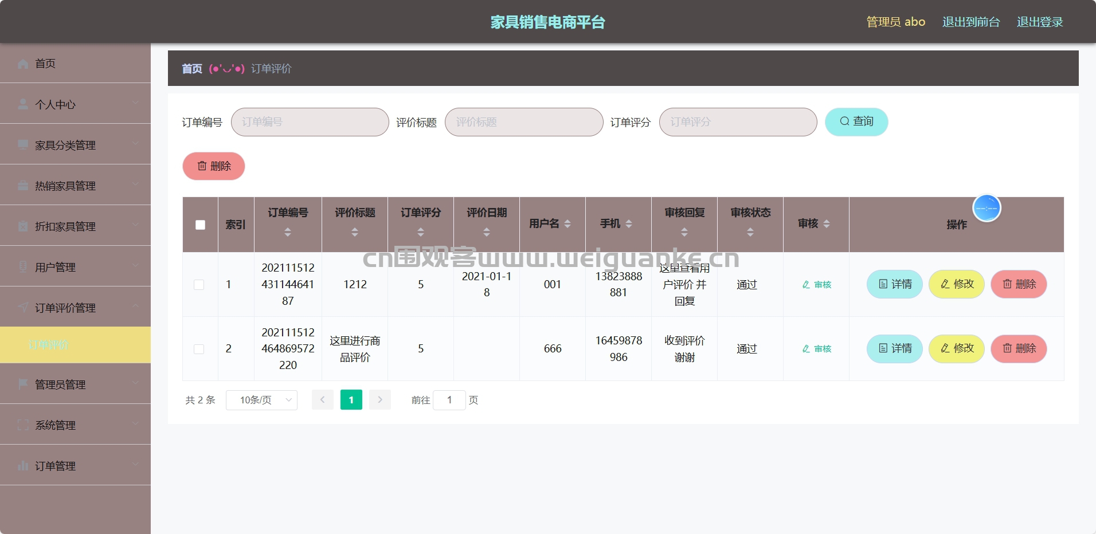Select page 1 in pagination
The width and height of the screenshot is (1096, 534).
click(351, 400)
